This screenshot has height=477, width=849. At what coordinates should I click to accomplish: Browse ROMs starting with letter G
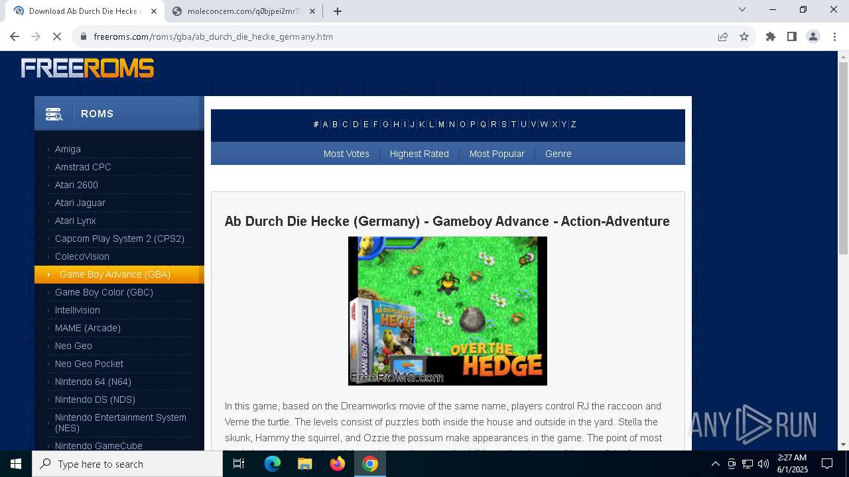coord(385,125)
